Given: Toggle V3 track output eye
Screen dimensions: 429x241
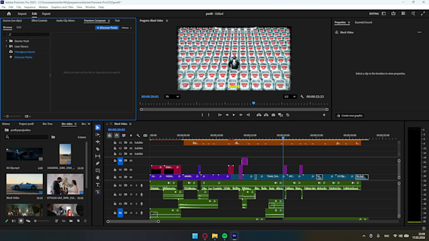Looking at the screenshot, I should coord(131,161).
